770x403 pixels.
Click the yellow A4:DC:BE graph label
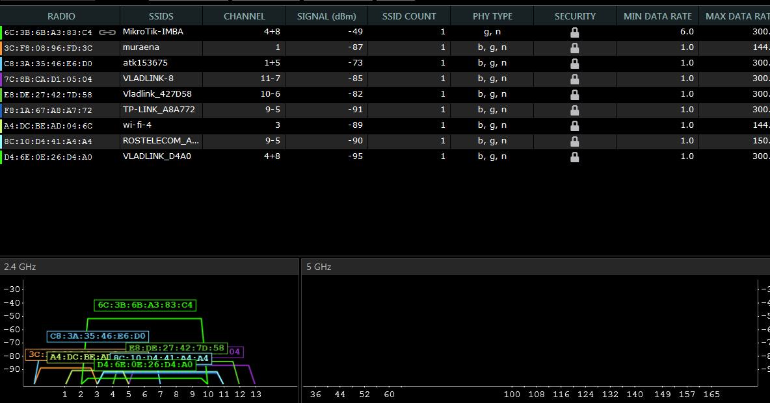click(79, 357)
